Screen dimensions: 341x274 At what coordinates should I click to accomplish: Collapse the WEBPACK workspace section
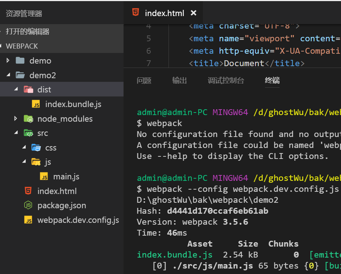pos(1,46)
